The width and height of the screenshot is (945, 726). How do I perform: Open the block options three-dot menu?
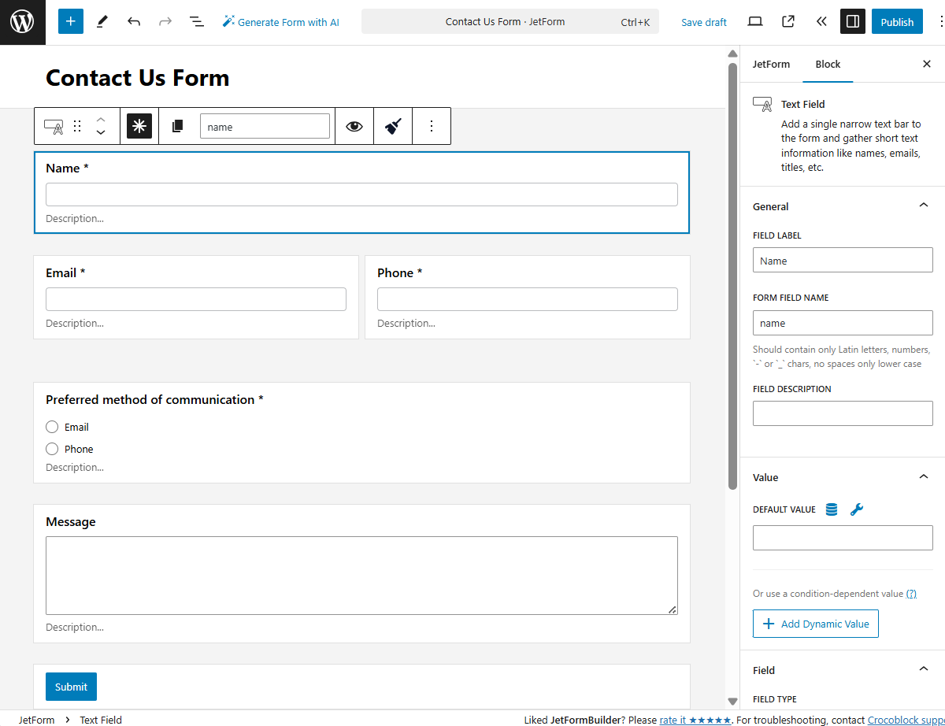431,126
